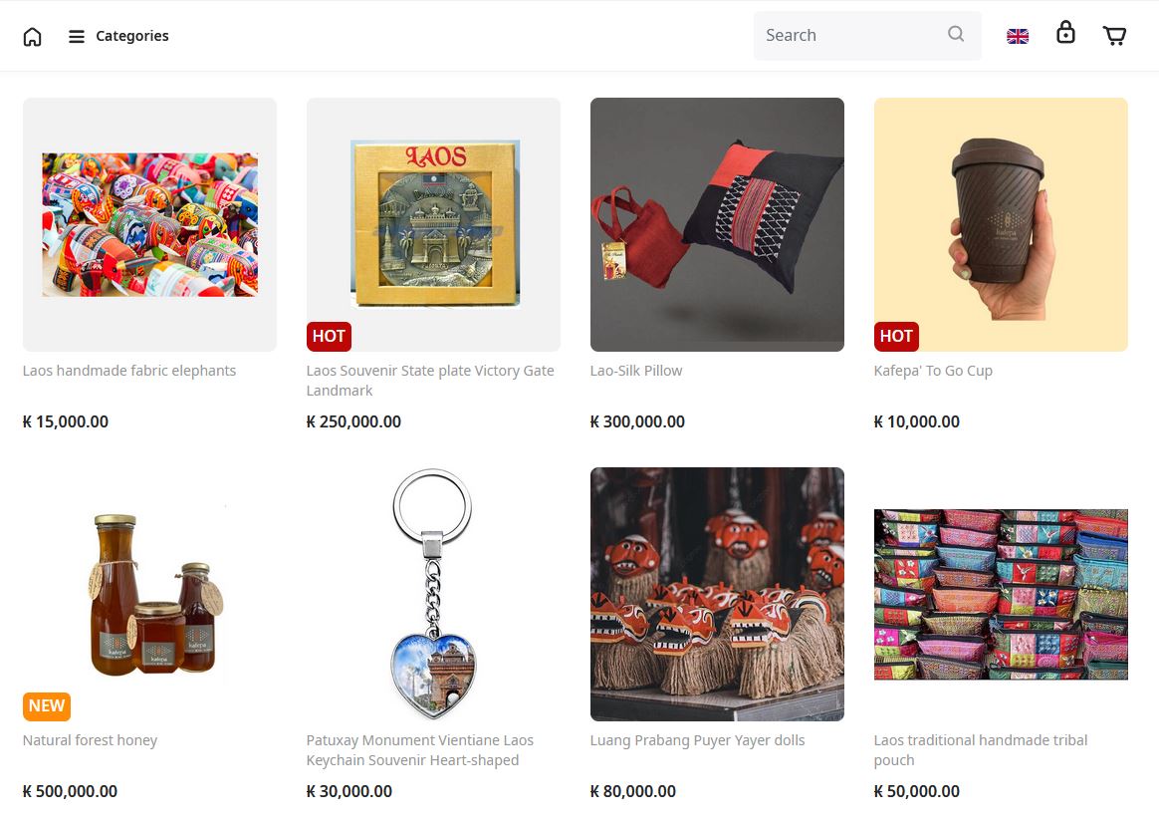Image resolution: width=1159 pixels, height=828 pixels.
Task: Click the HOT badge on Kafepa cup
Action: tap(896, 336)
